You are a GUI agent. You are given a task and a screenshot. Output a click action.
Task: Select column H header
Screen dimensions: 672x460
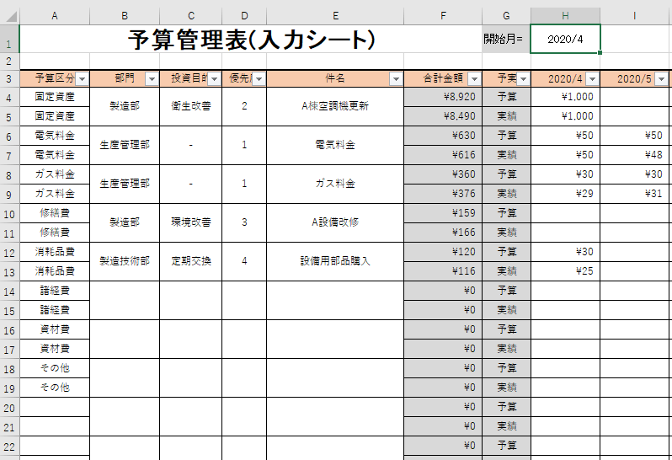click(565, 16)
